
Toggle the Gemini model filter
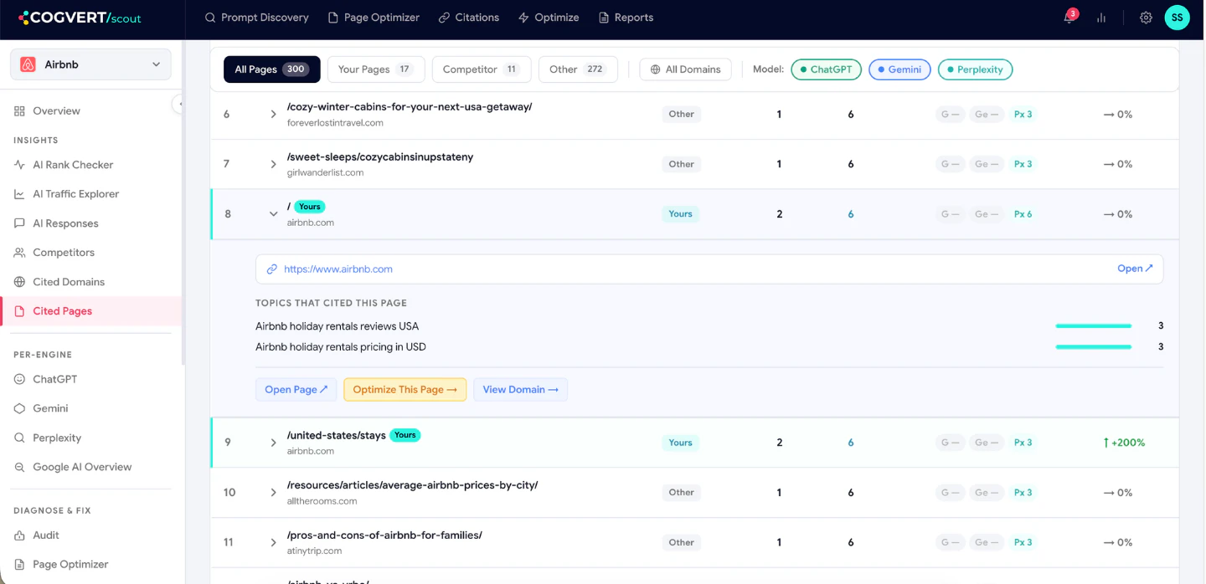tap(899, 69)
